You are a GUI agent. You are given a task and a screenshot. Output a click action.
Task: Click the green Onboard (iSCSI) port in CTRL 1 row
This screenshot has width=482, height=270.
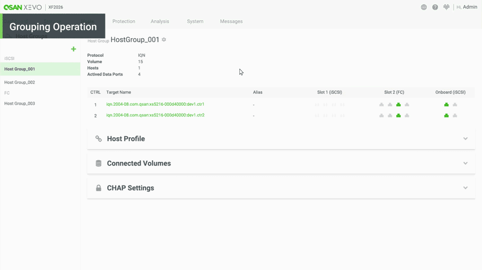(446, 105)
